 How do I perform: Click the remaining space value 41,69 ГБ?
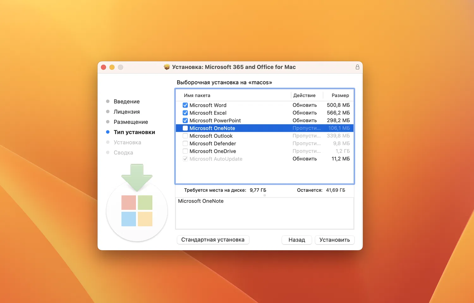coord(336,190)
